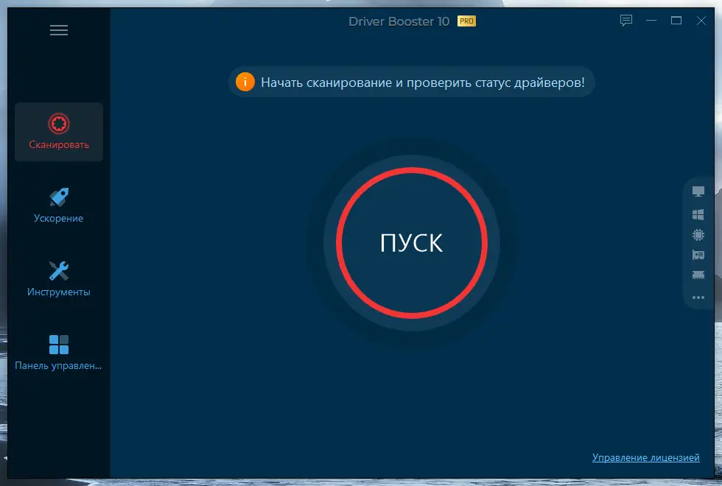722x486 pixels.
Task: Click the CPU chip icon in side panel
Action: click(x=698, y=233)
